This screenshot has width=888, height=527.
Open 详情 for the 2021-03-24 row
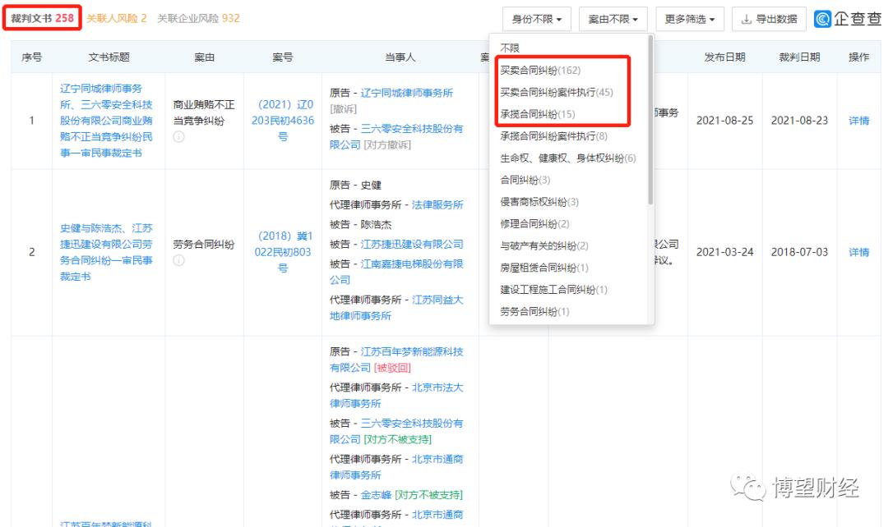[858, 252]
